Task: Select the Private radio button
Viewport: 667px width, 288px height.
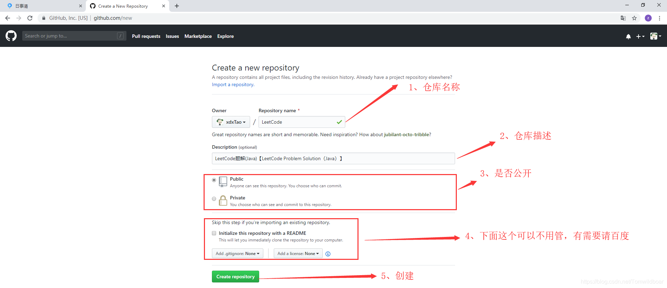Action: click(214, 199)
